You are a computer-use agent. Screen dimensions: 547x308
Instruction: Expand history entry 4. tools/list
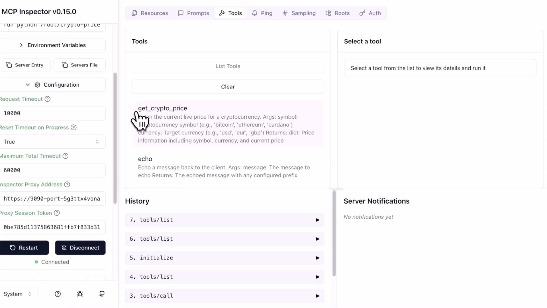[225, 277]
